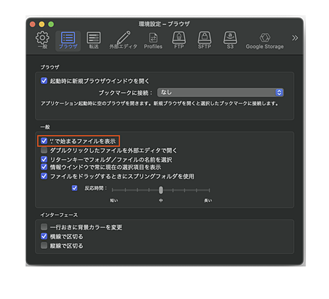The width and height of the screenshot is (329, 299).
Task: Select the ブラウザ toolbar icon
Action: point(68,40)
